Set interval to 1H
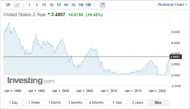The width and height of the screenshot is (190, 109). pos(59,5)
